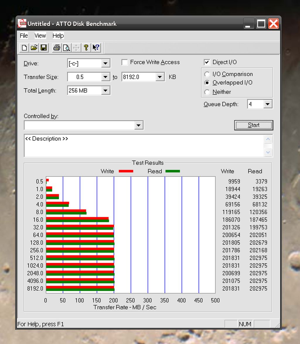
Task: Click the green Read legend swatch
Action: tap(173, 171)
